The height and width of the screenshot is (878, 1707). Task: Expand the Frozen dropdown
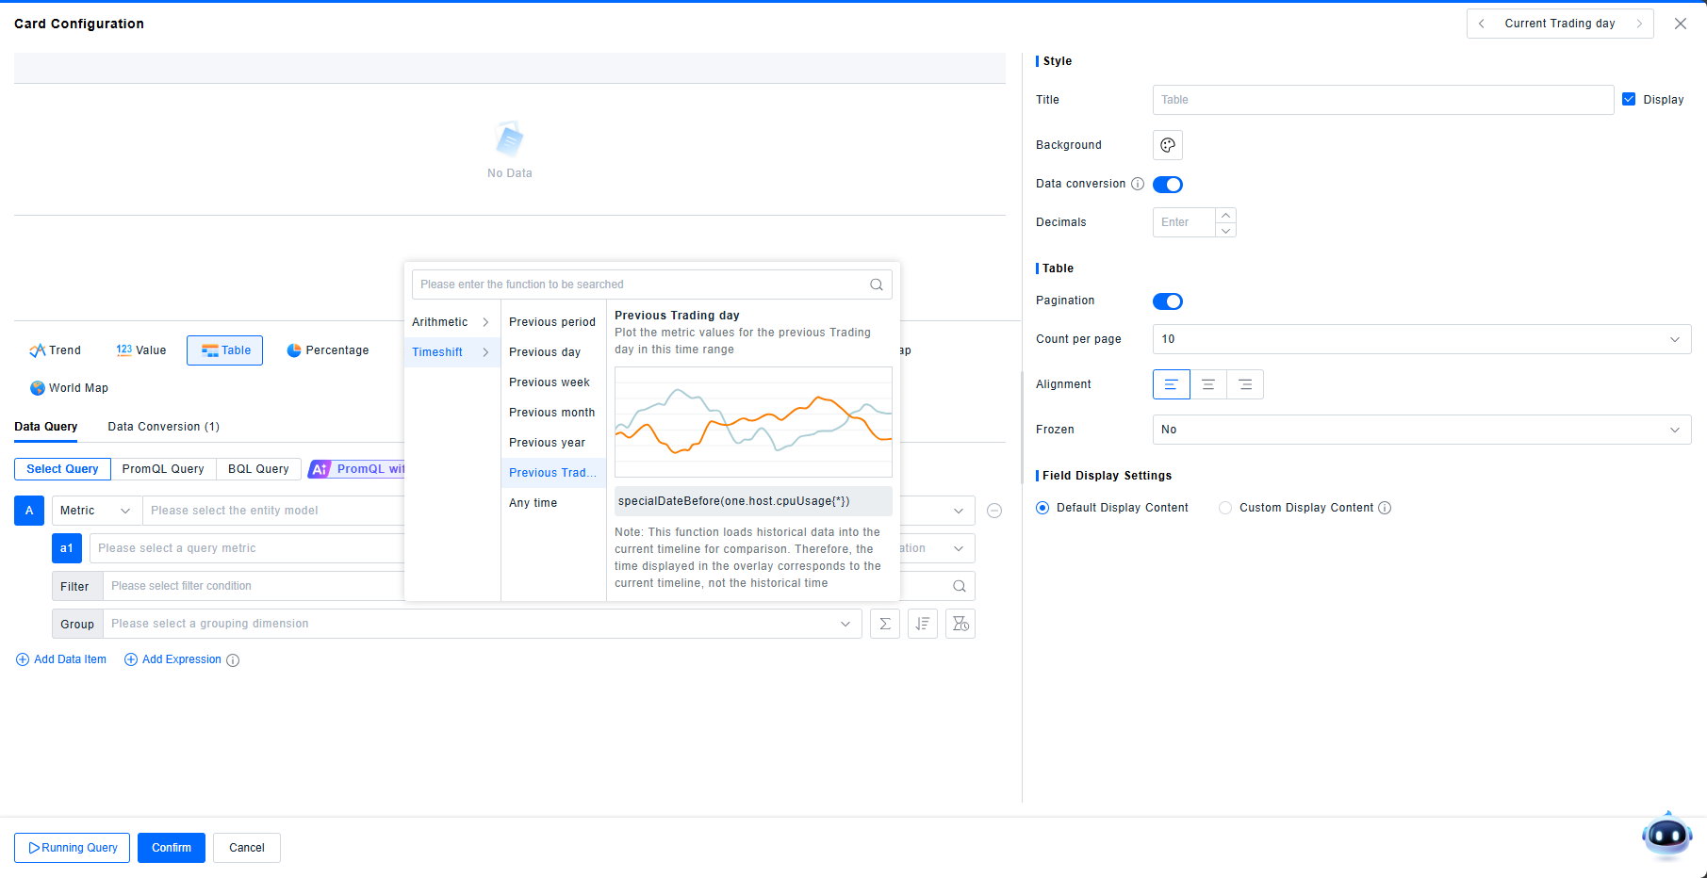coord(1420,430)
